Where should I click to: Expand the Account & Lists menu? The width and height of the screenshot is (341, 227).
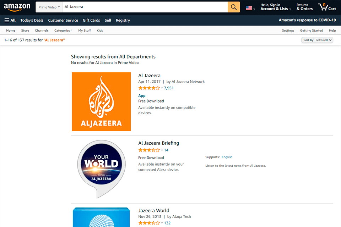coord(276,7)
